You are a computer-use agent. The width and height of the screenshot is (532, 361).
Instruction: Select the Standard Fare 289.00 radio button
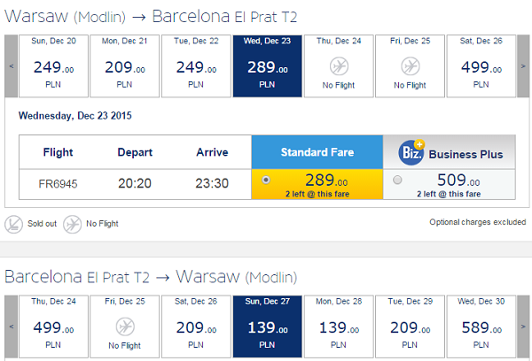click(266, 180)
